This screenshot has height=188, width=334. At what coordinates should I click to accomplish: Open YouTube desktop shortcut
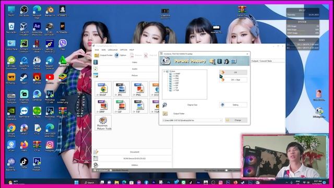point(50,78)
